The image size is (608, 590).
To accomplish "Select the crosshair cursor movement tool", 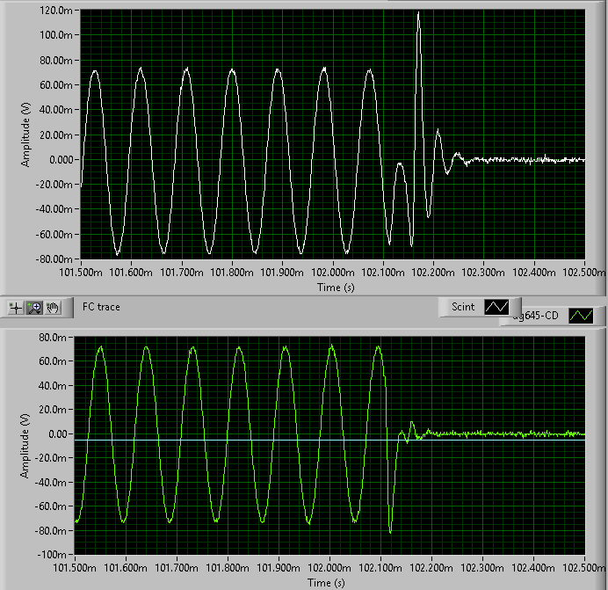I will tap(16, 309).
